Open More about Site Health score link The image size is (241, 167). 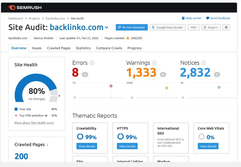pyautogui.click(x=34, y=123)
